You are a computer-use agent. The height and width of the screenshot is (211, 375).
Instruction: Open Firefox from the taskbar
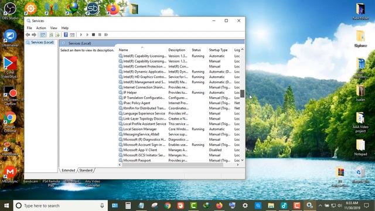pos(219,206)
